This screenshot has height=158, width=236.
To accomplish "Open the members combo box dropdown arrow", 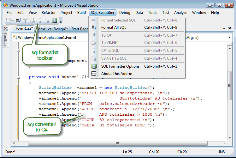I will click(229, 38).
